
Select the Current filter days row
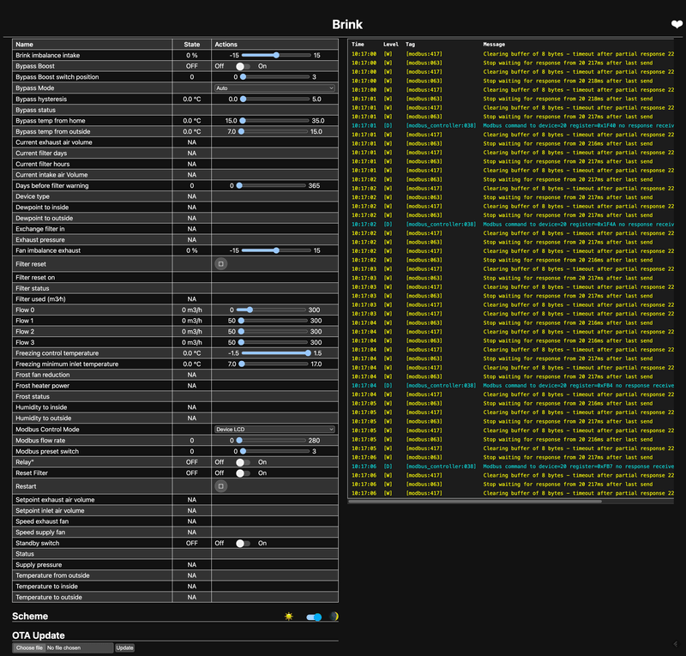tap(176, 153)
